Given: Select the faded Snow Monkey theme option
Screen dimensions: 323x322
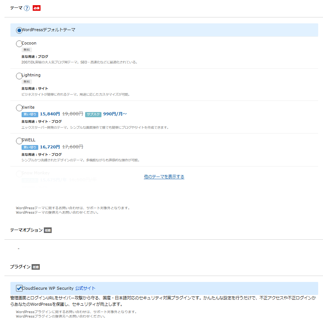Looking at the screenshot, I should (19, 174).
